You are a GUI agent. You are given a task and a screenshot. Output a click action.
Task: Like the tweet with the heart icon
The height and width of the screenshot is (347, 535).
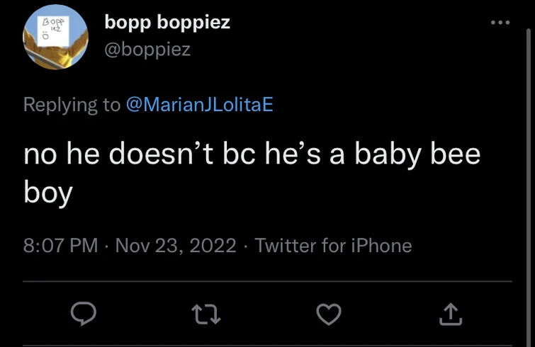pos(329,314)
